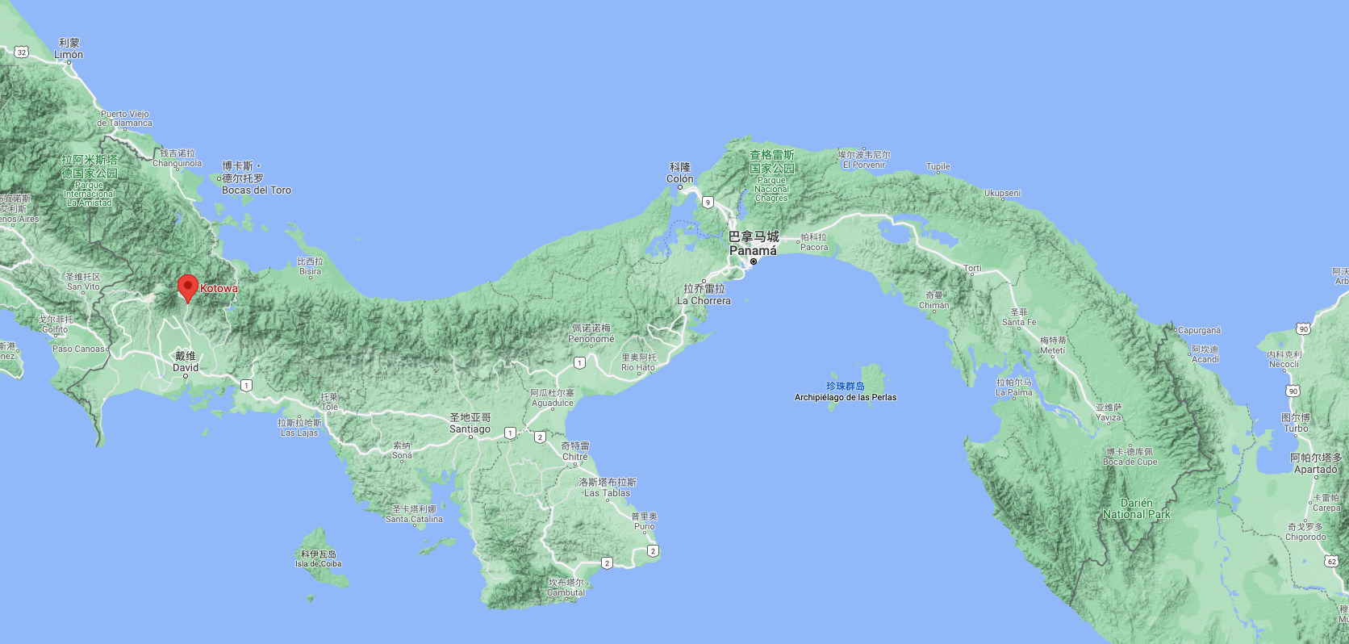Select the Panamá city marker dot
This screenshot has width=1349, height=644.
click(754, 261)
